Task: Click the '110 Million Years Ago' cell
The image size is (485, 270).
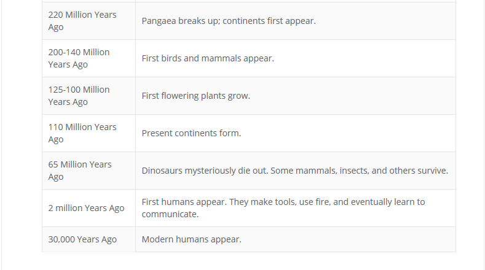Action: coord(89,133)
